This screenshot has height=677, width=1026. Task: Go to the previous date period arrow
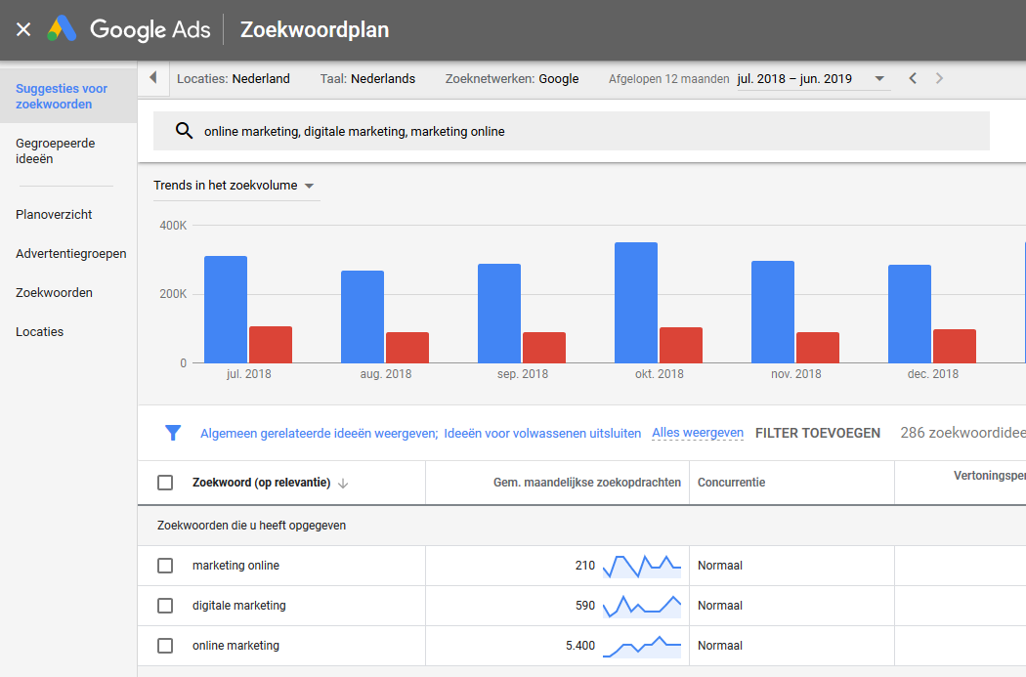click(x=913, y=78)
